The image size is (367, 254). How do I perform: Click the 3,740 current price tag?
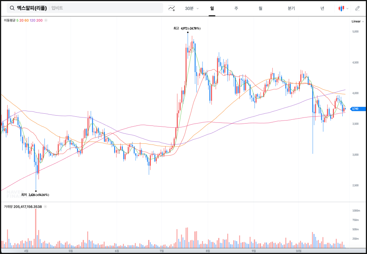coord(355,109)
